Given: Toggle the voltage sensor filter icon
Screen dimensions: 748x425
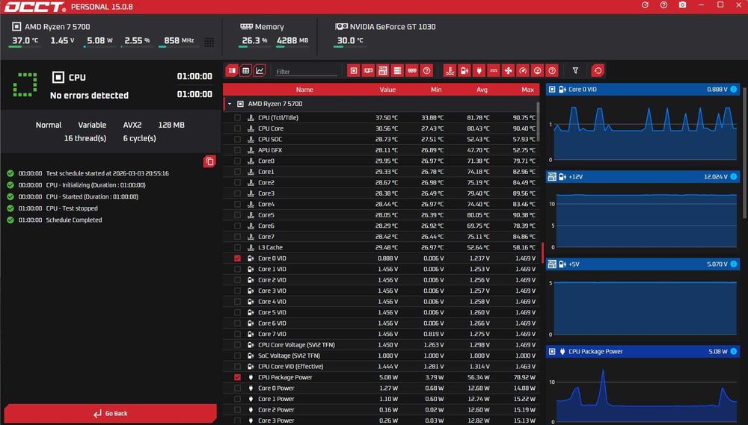Looking at the screenshot, I should pyautogui.click(x=465, y=71).
